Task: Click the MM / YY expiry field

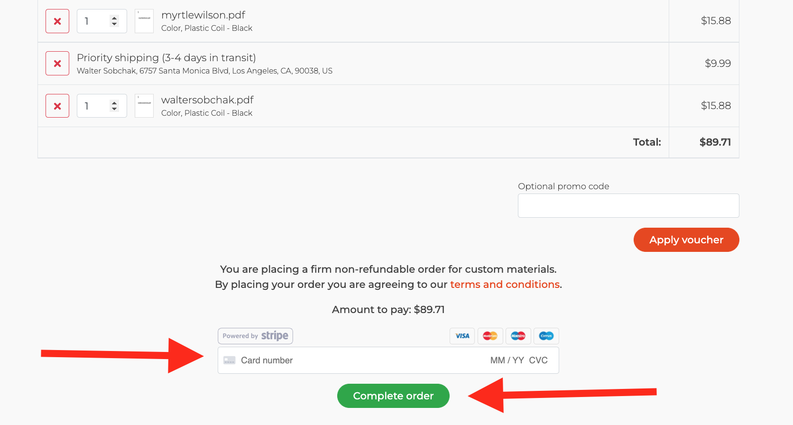Action: [507, 360]
